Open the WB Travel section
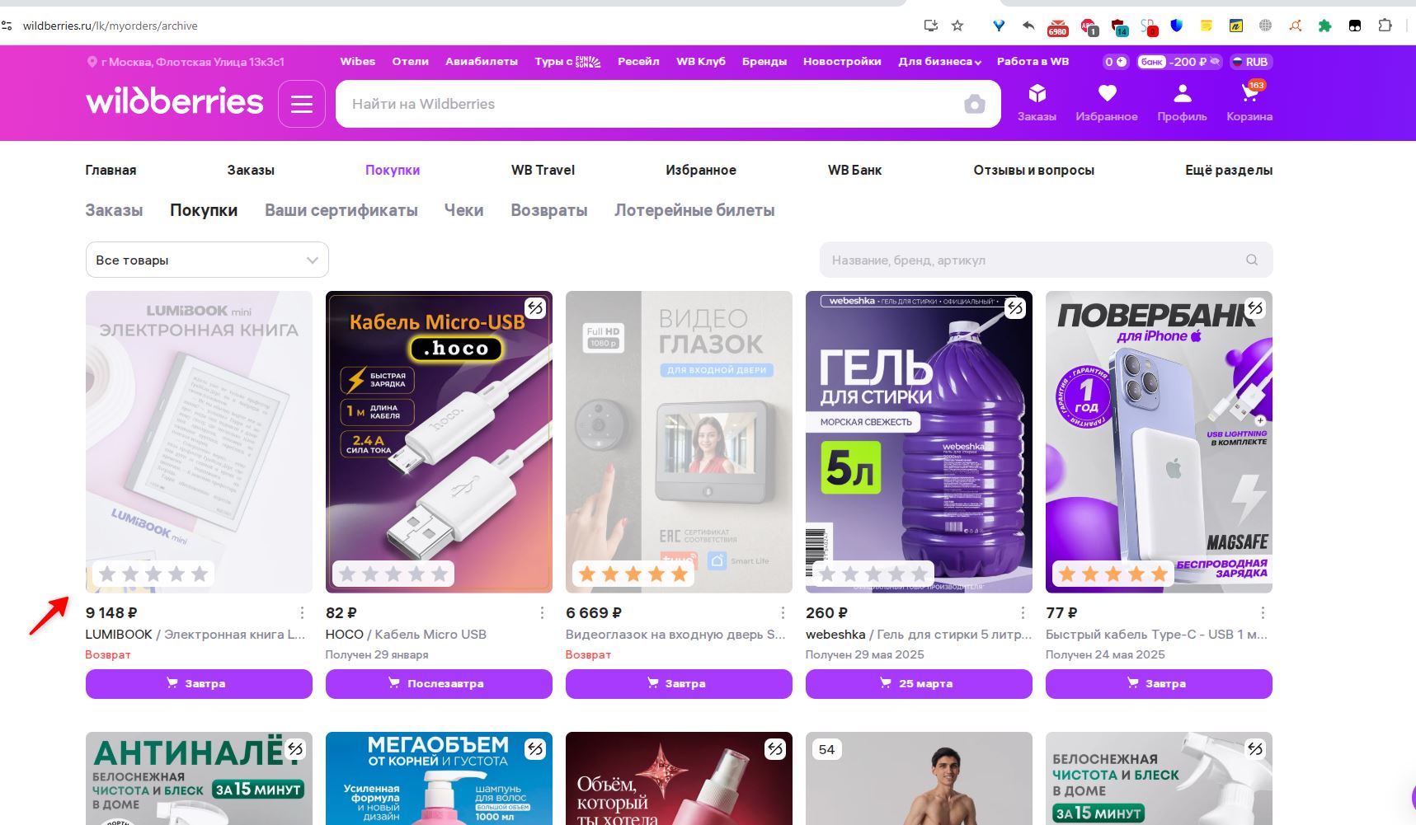Screen dimensions: 1416x825 pos(543,170)
